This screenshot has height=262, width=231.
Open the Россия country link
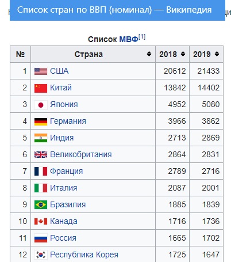[x=63, y=238]
